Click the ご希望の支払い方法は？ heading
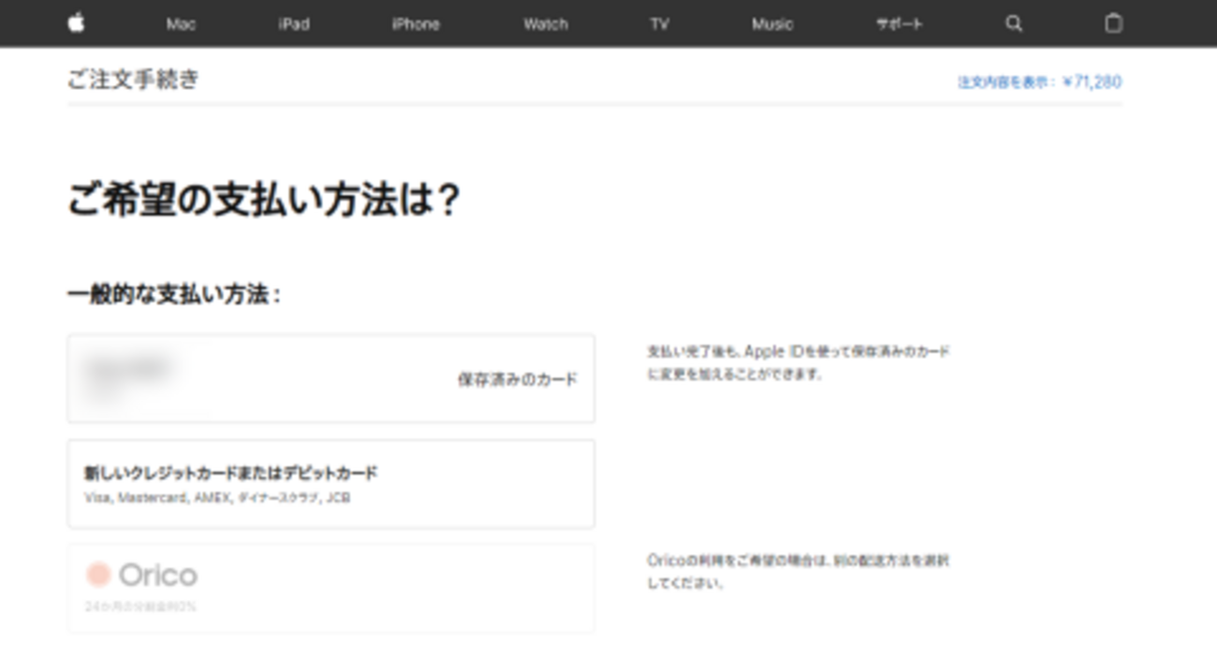This screenshot has height=662, width=1217. 264,200
